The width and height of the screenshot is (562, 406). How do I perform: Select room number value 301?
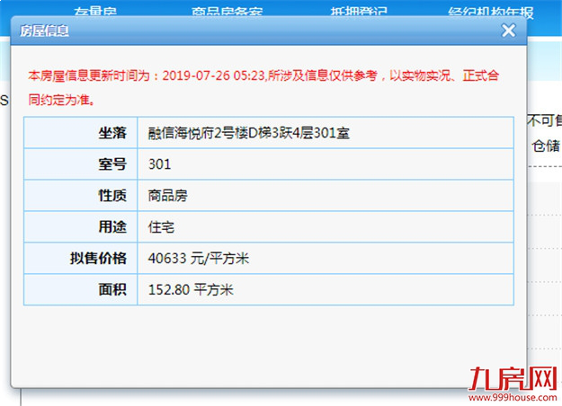click(x=159, y=164)
